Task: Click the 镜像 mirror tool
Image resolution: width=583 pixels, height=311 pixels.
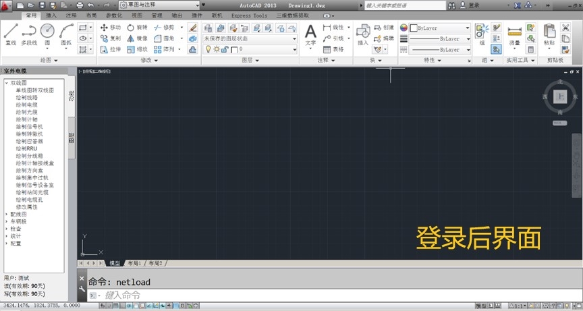Action: pyautogui.click(x=137, y=38)
